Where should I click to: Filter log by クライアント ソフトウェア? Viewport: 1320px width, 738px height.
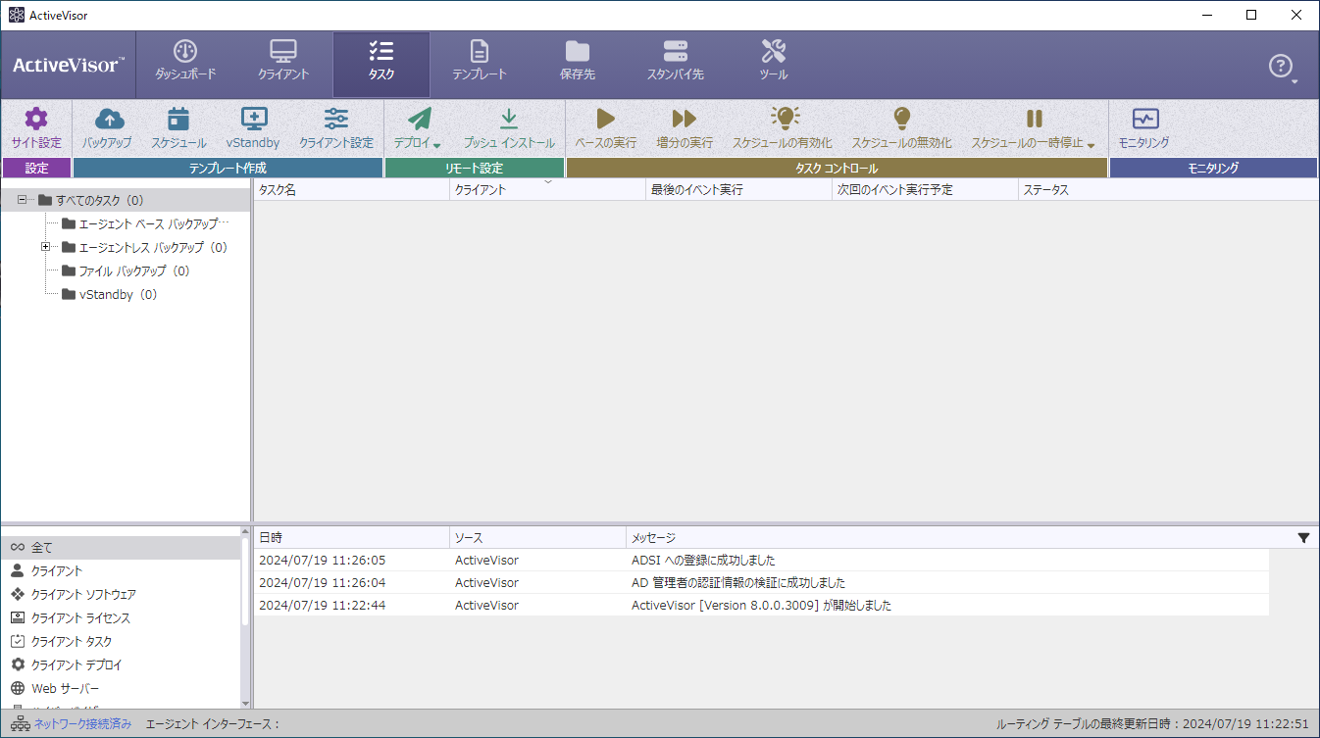tap(120, 594)
